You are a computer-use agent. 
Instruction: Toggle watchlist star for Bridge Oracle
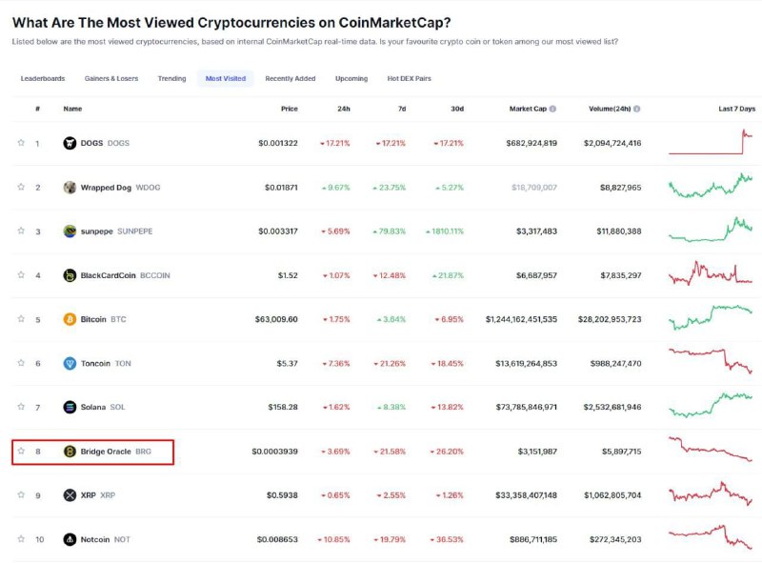(21, 451)
